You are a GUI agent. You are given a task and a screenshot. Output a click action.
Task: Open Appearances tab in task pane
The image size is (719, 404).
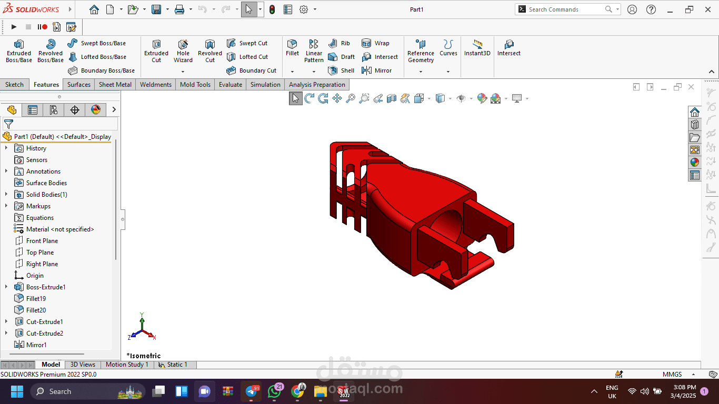click(x=695, y=162)
